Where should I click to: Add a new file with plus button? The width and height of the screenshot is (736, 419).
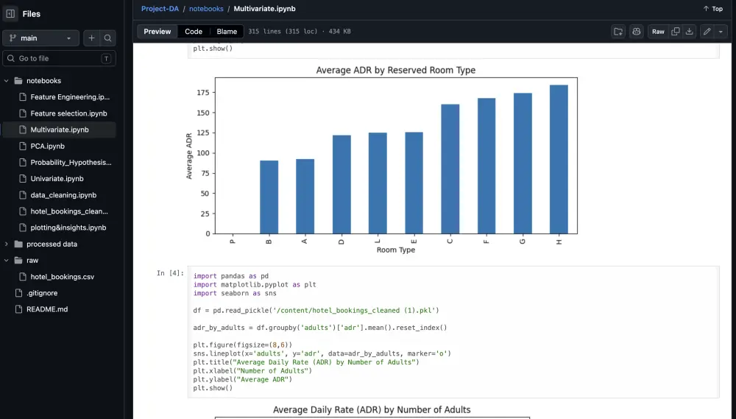click(91, 38)
